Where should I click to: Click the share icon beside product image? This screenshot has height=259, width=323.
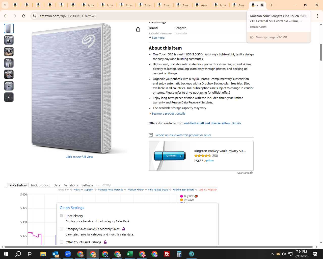pos(138,29)
